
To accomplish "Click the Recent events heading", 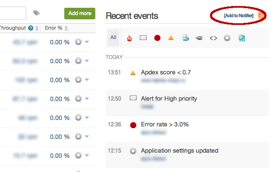I will pos(132,16).
